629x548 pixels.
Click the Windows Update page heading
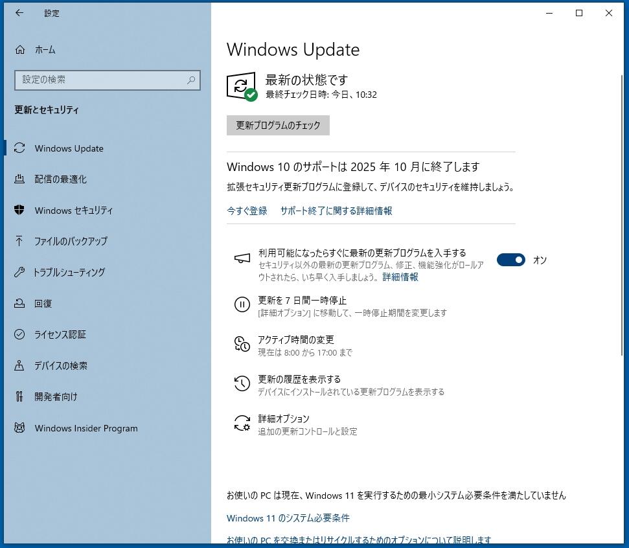tap(293, 50)
